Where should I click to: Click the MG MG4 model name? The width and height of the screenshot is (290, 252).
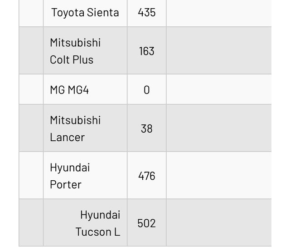pos(69,89)
